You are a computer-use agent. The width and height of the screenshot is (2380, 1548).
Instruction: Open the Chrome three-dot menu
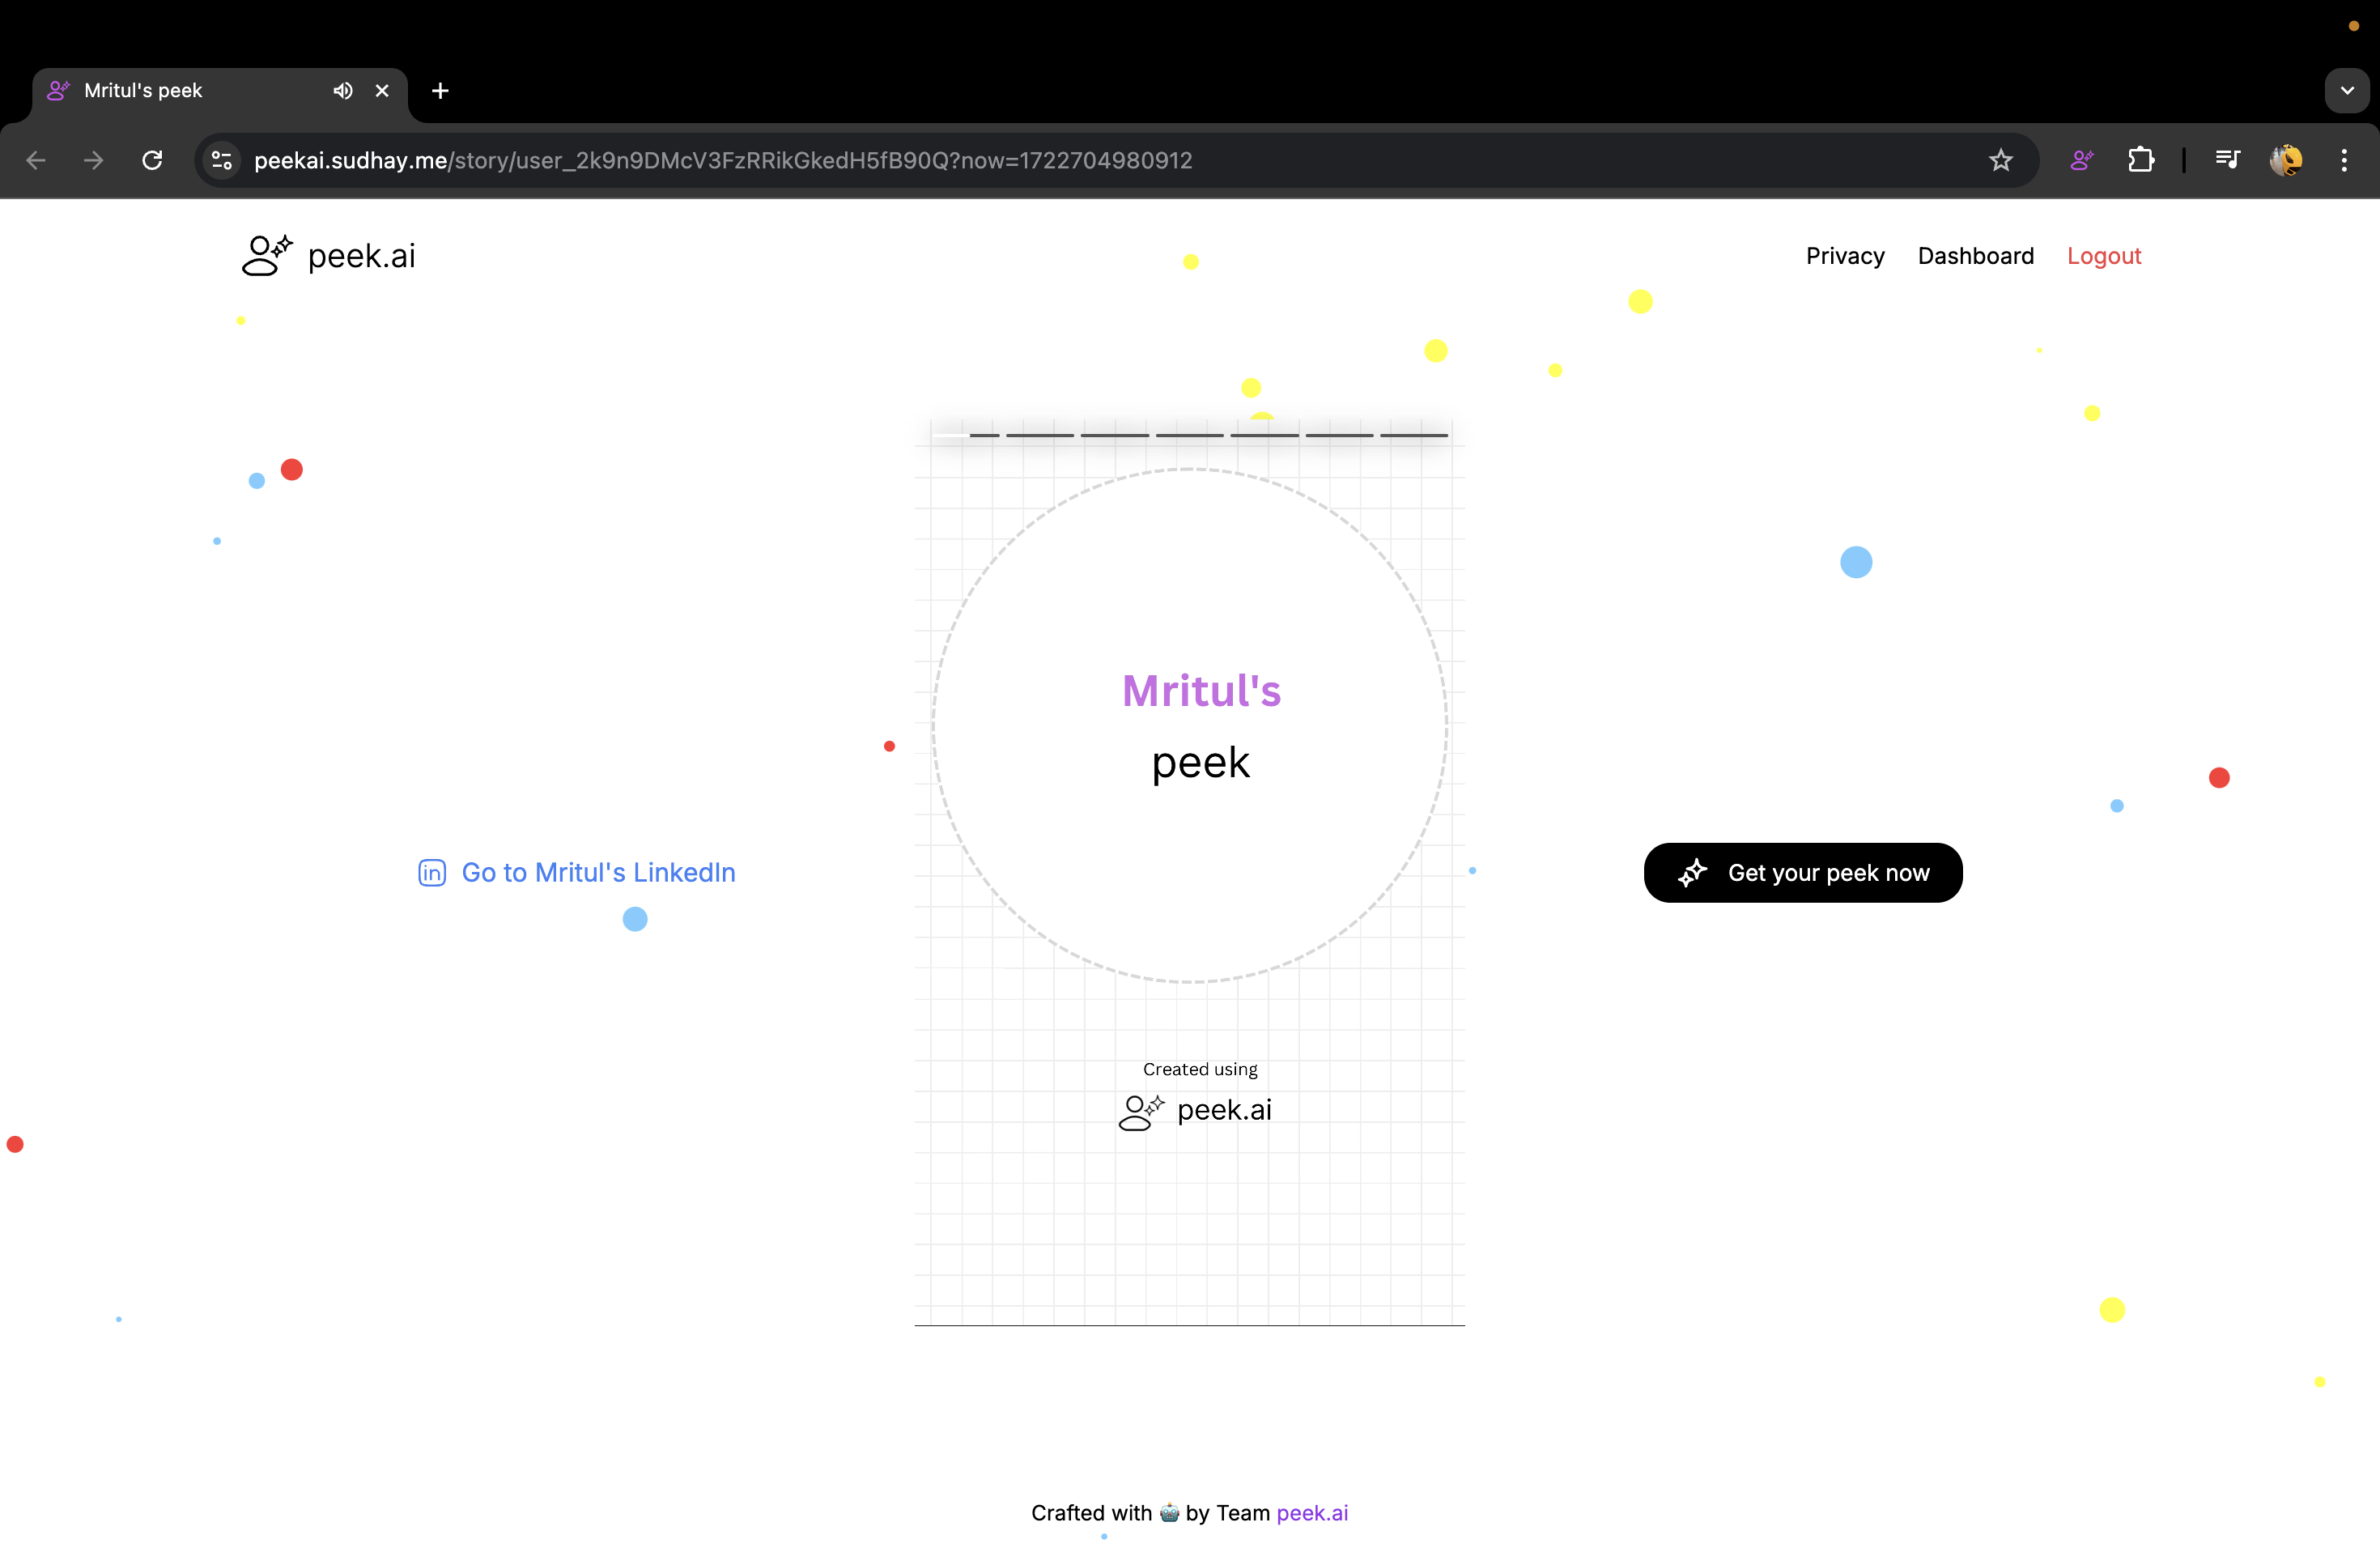click(2344, 160)
